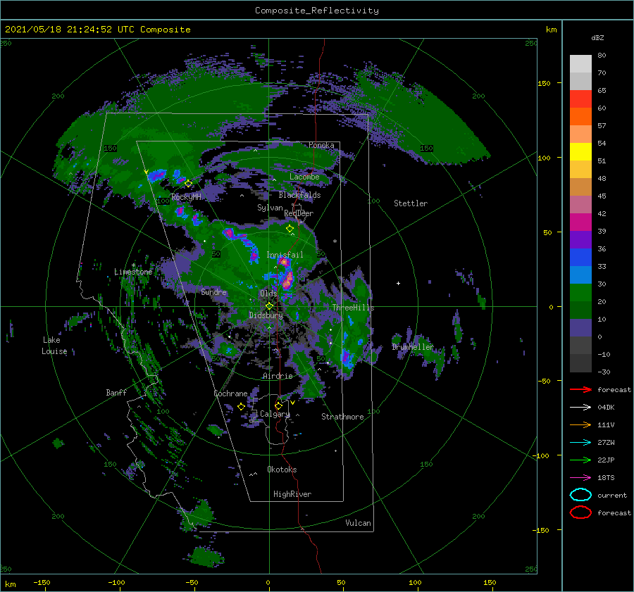This screenshot has height=592, width=634.
Task: Click the Sundre label
Action: coord(213,292)
